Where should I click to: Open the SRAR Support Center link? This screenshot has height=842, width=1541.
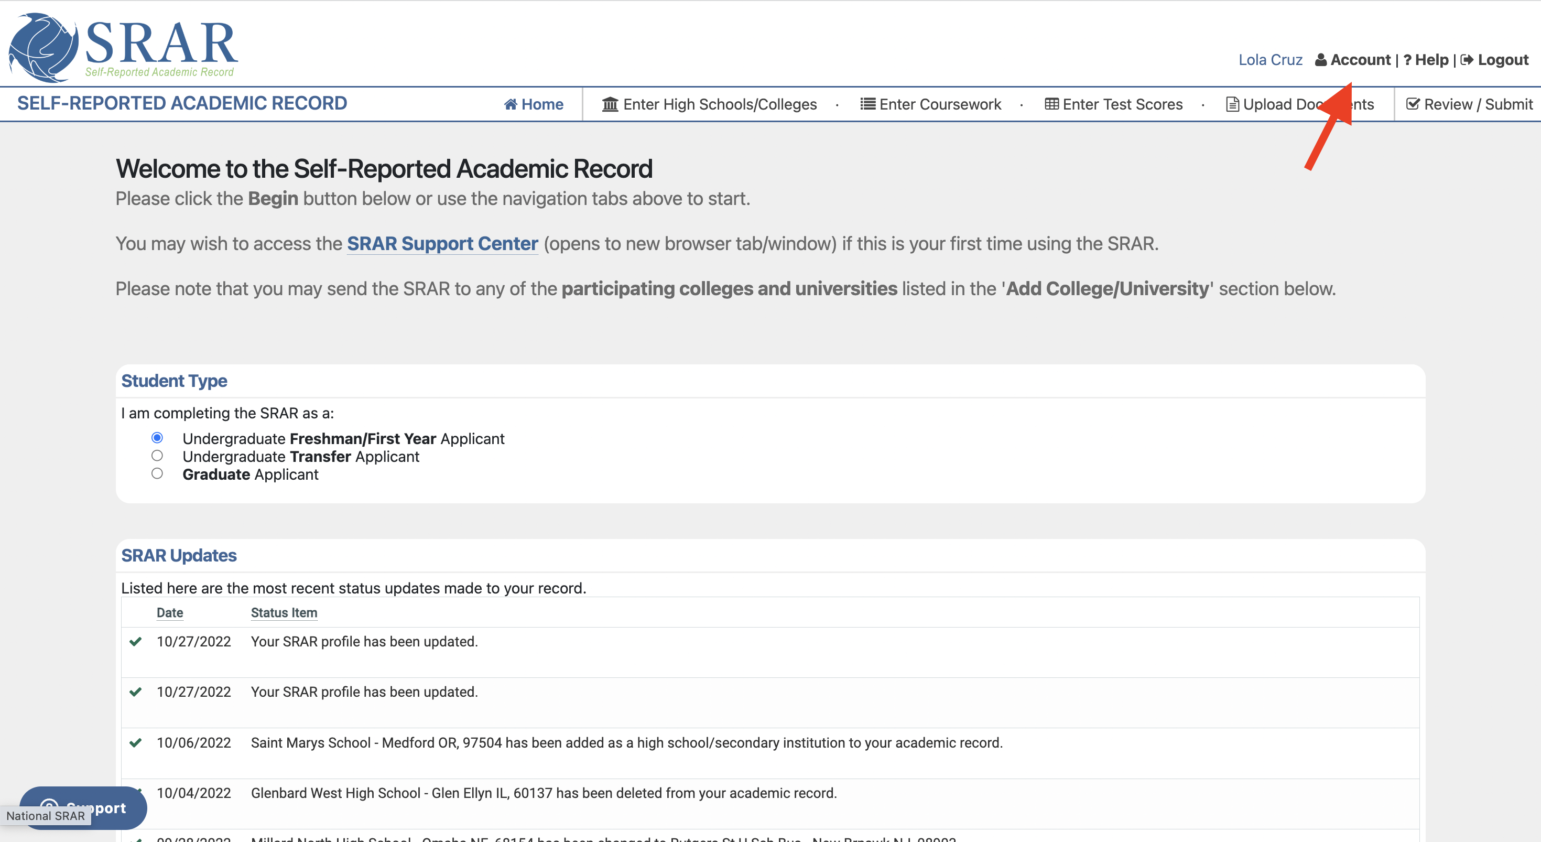coord(442,244)
